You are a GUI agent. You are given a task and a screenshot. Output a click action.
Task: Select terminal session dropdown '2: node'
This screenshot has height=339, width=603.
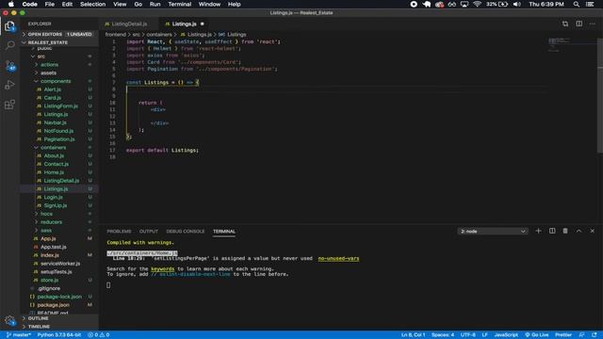[x=493, y=232]
